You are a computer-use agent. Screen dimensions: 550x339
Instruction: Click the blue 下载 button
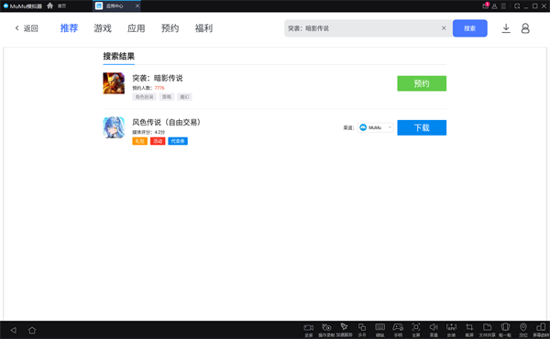[422, 127]
